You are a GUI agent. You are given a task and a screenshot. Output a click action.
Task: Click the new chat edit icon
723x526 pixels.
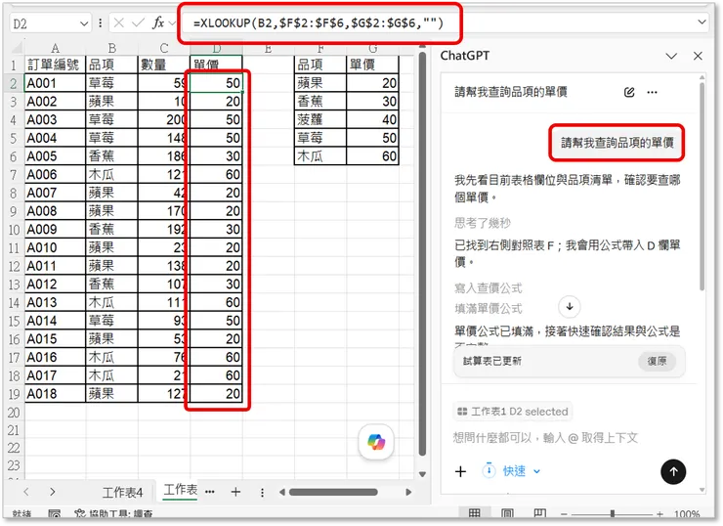pos(629,92)
